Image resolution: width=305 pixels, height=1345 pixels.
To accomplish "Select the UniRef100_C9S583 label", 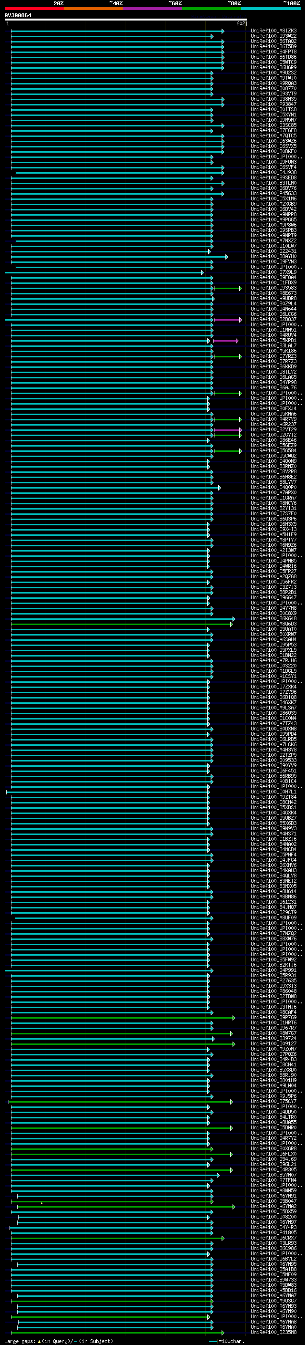I will [x=274, y=288].
